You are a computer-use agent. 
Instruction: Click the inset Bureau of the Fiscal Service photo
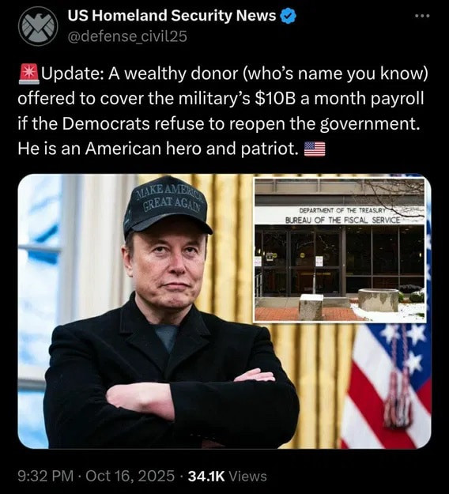[340, 250]
